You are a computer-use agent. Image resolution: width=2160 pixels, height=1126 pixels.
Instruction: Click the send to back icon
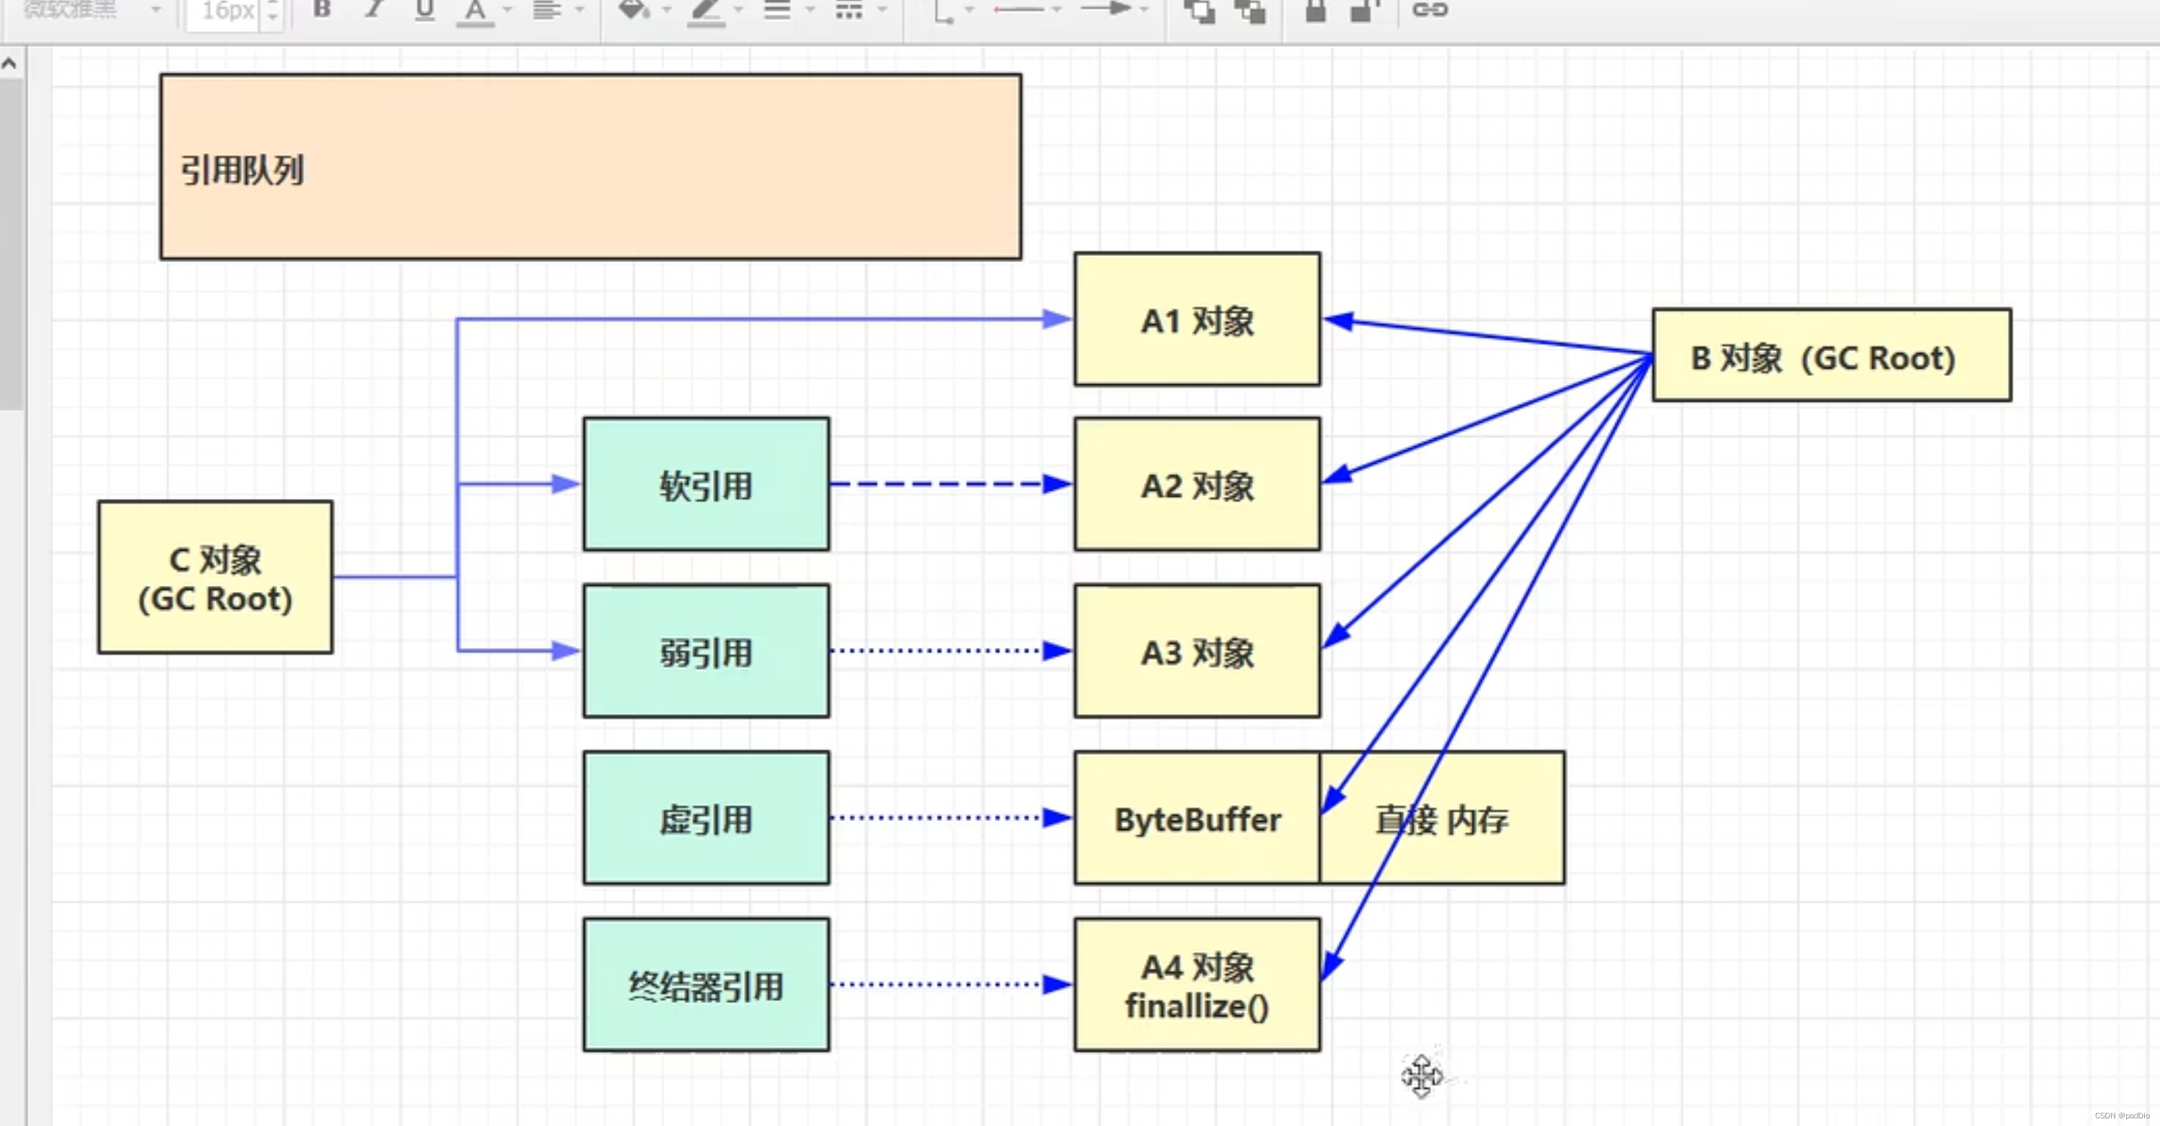(x=1251, y=11)
